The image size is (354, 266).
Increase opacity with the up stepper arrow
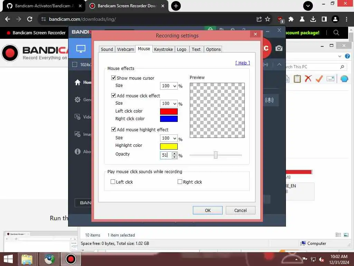click(174, 153)
